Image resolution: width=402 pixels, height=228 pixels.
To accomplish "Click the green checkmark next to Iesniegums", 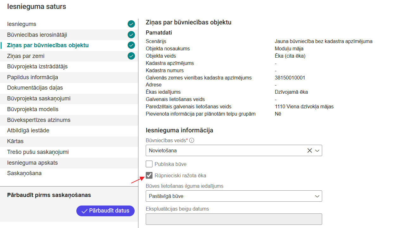I will point(131,24).
